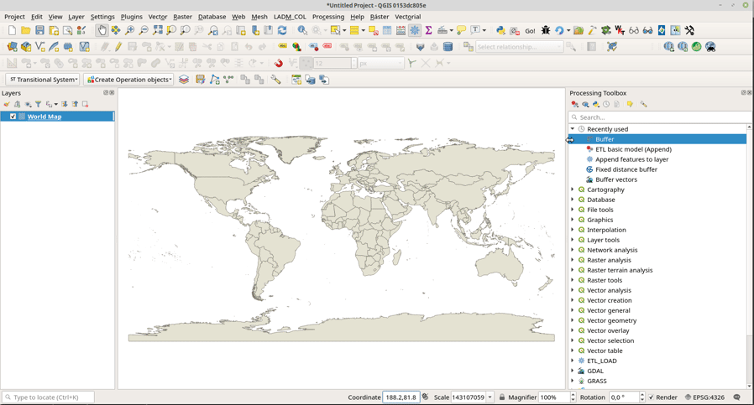The height and width of the screenshot is (405, 754).
Task: Select Fixed distance buffer tool
Action: 626,169
